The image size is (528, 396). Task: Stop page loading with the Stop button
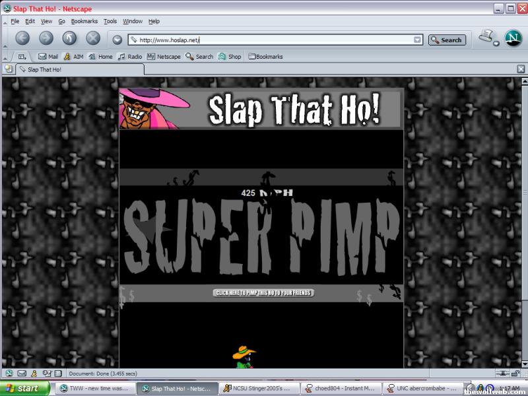94,39
